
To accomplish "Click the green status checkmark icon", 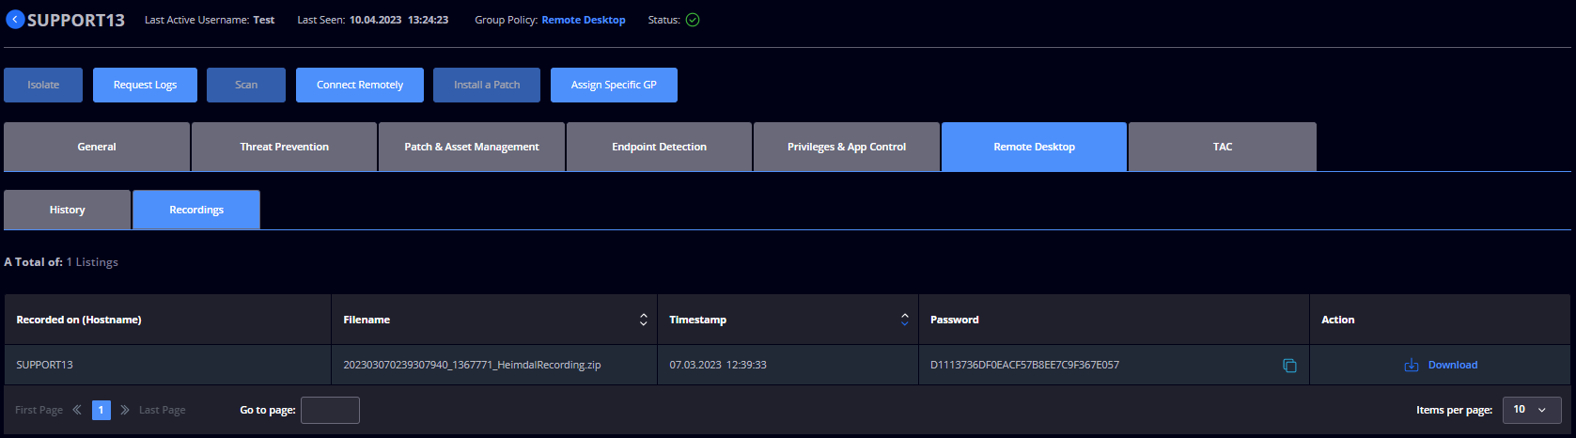I will click(x=693, y=20).
